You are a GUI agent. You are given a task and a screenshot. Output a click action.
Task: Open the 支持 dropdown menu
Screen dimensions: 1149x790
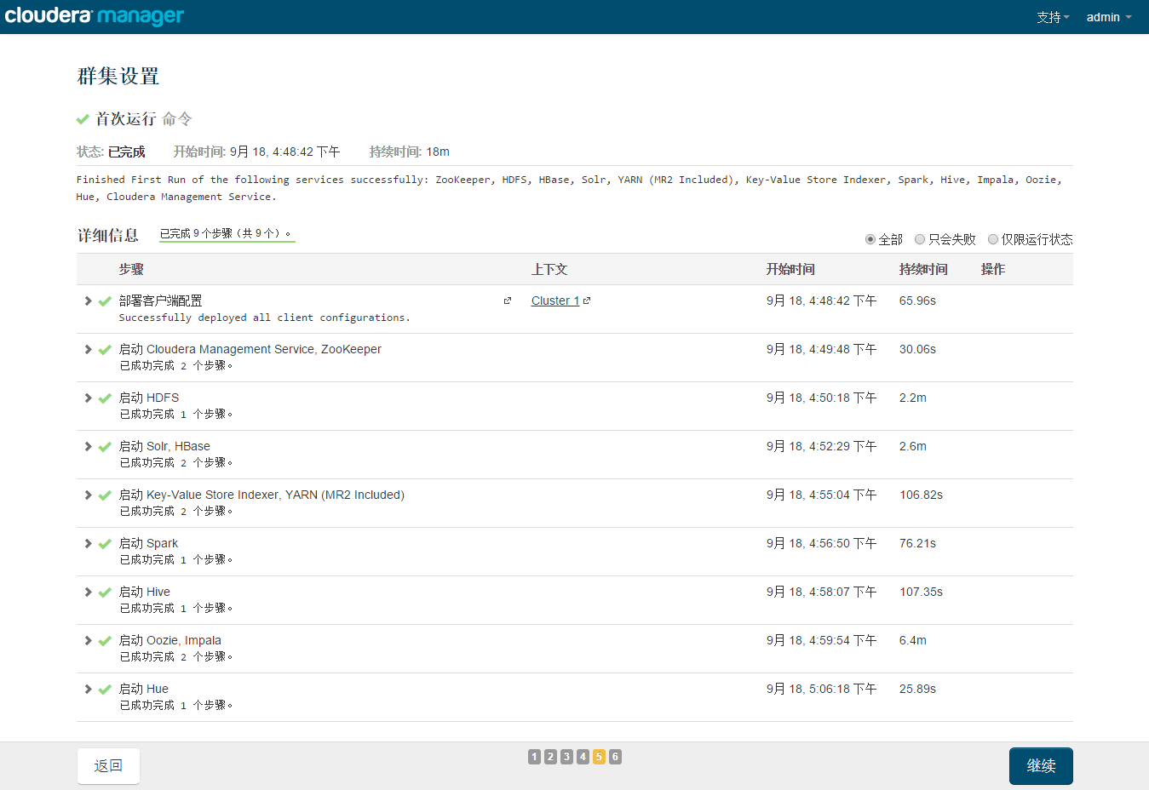(x=1053, y=17)
